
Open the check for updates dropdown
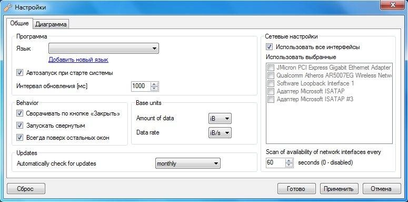[x=187, y=163]
